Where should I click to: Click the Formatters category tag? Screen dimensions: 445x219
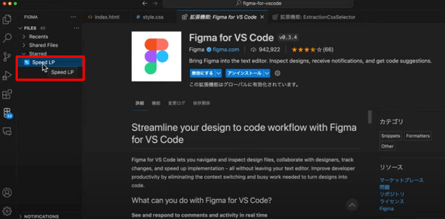click(x=418, y=136)
